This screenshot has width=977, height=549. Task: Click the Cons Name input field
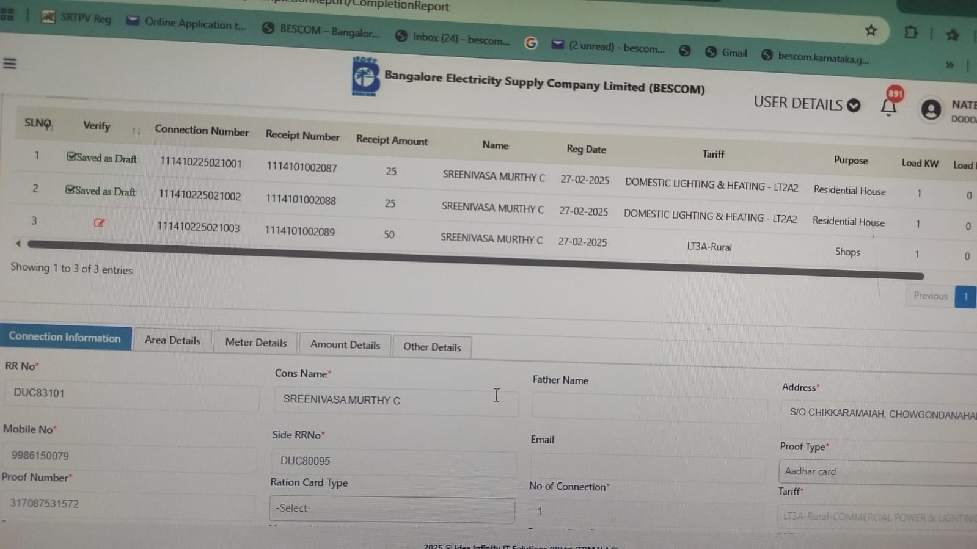coord(396,401)
